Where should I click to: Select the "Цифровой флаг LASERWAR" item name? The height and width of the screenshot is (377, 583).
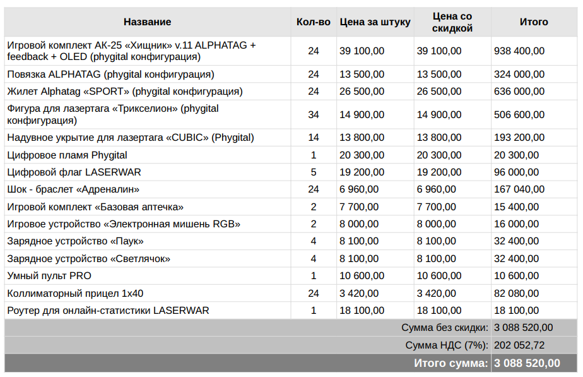click(x=74, y=172)
